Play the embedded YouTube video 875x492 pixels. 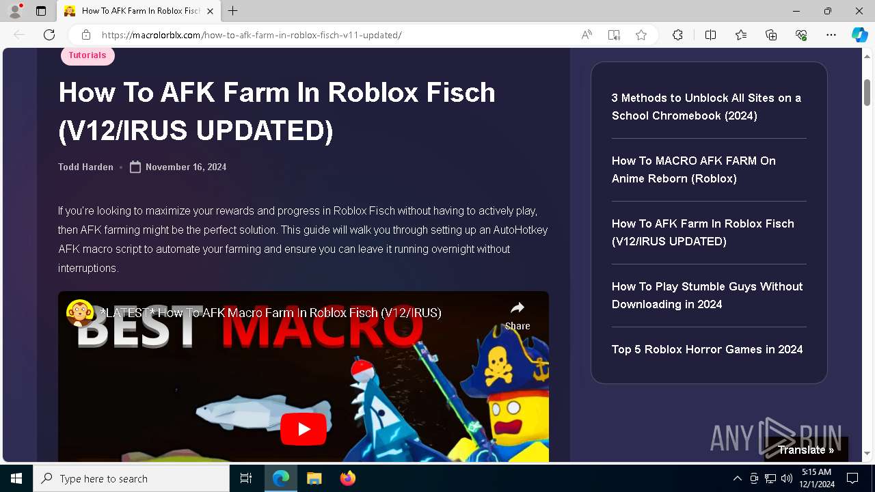(304, 429)
